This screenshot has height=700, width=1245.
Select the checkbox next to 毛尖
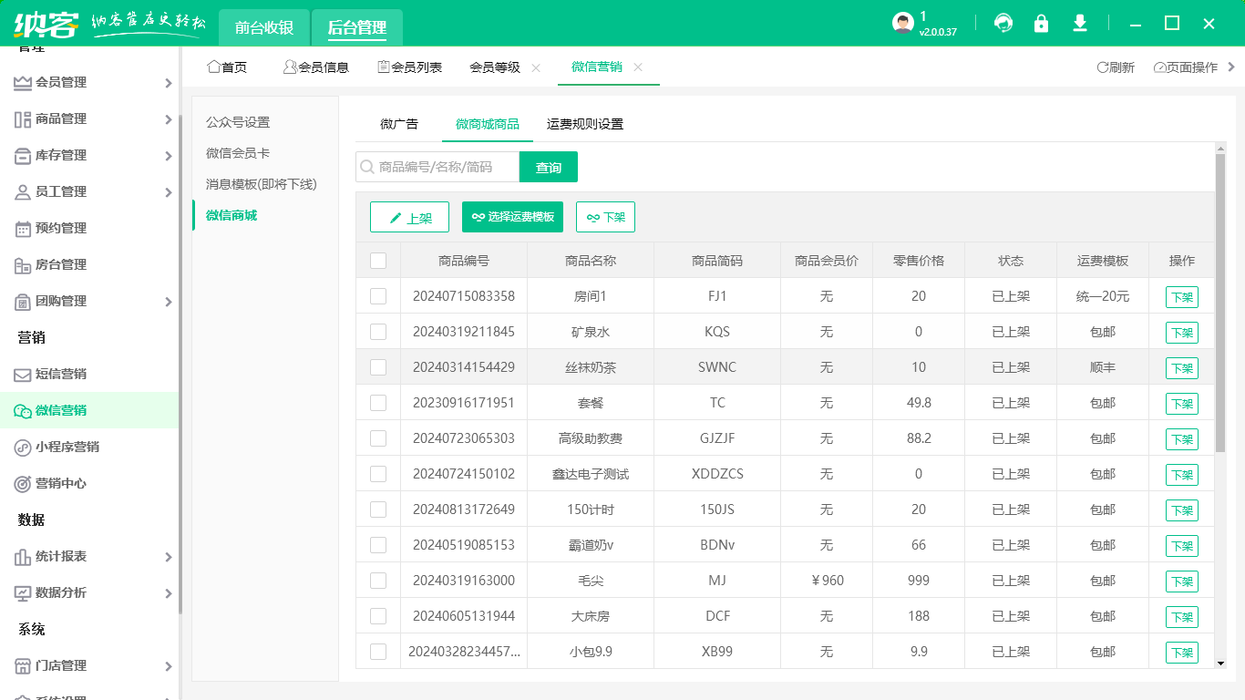[x=378, y=581]
